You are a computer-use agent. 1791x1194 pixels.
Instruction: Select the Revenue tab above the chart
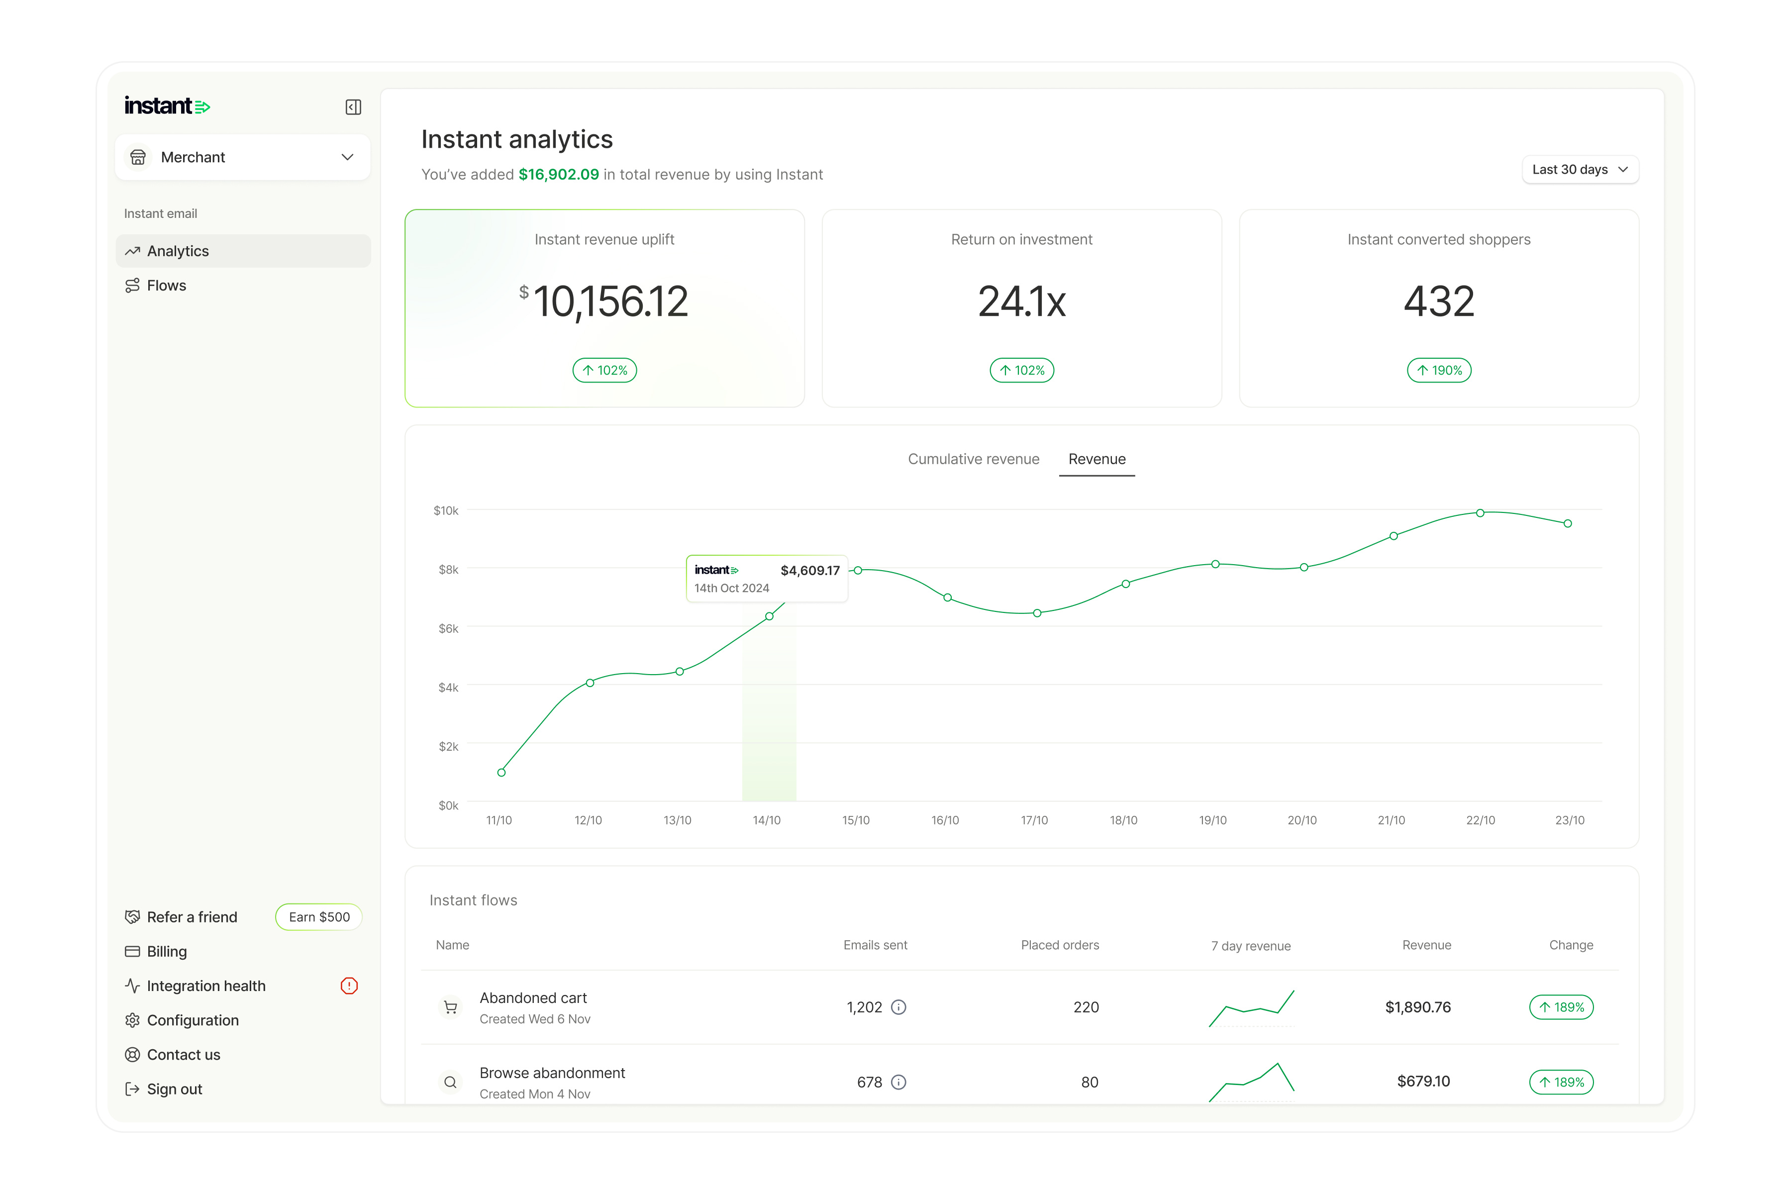[1096, 458]
